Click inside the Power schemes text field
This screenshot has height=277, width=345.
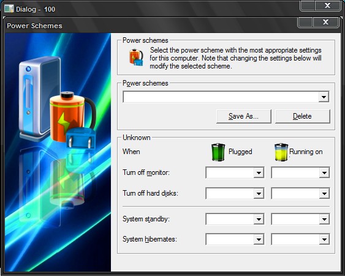point(221,97)
